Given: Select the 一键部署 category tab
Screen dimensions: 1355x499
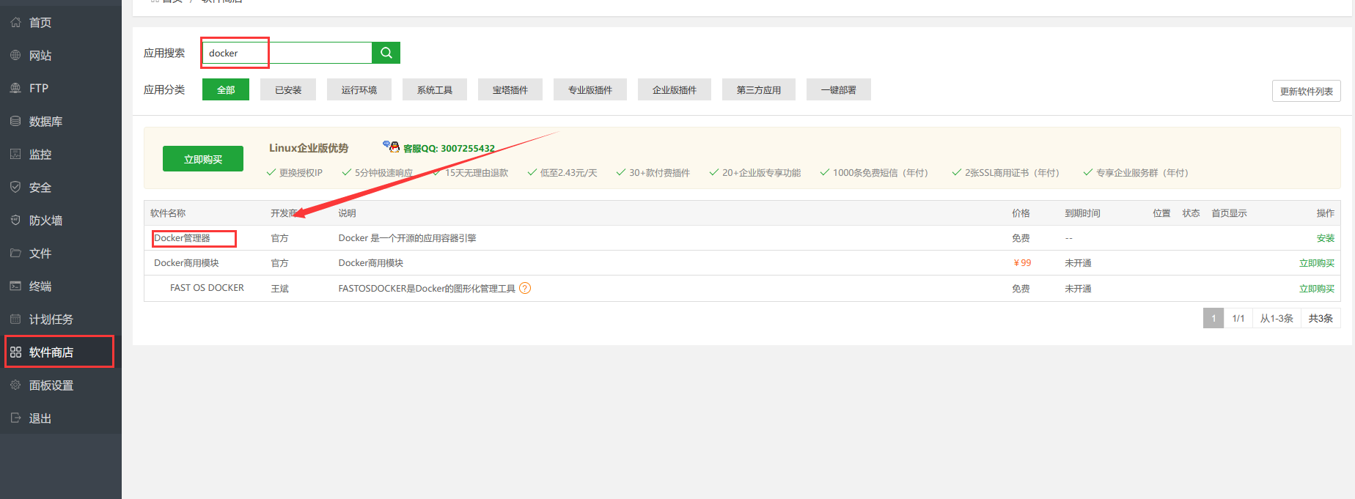Looking at the screenshot, I should point(839,89).
